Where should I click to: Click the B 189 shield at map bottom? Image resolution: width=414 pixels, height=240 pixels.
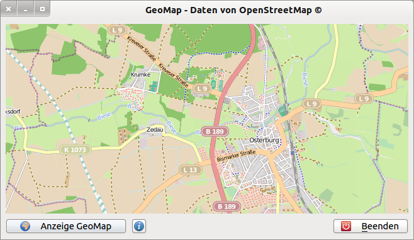click(x=227, y=207)
